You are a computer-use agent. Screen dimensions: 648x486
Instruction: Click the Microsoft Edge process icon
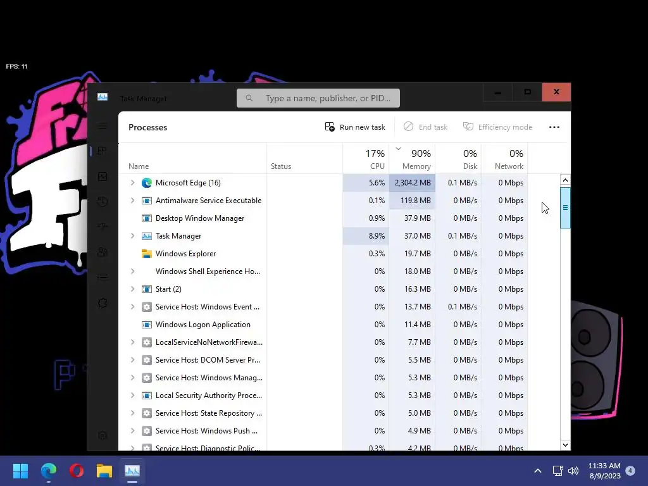(x=146, y=183)
